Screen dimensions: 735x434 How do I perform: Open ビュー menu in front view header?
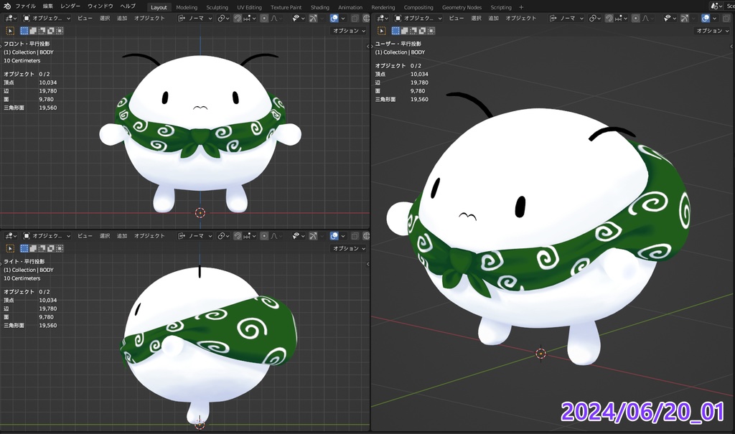85,18
